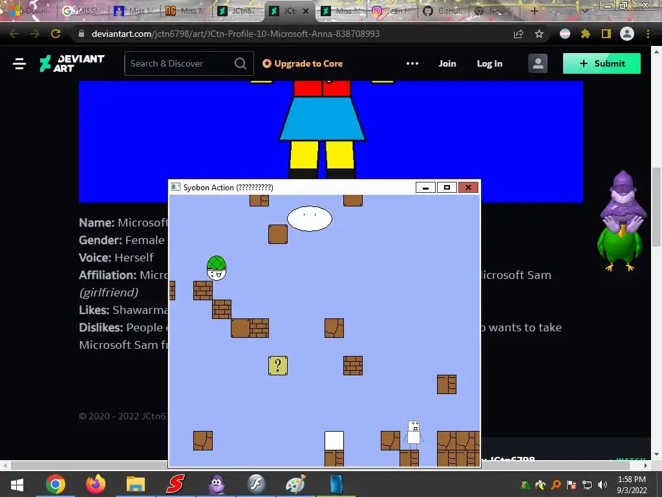Click the white cat player character
The image size is (662, 497).
(x=414, y=436)
